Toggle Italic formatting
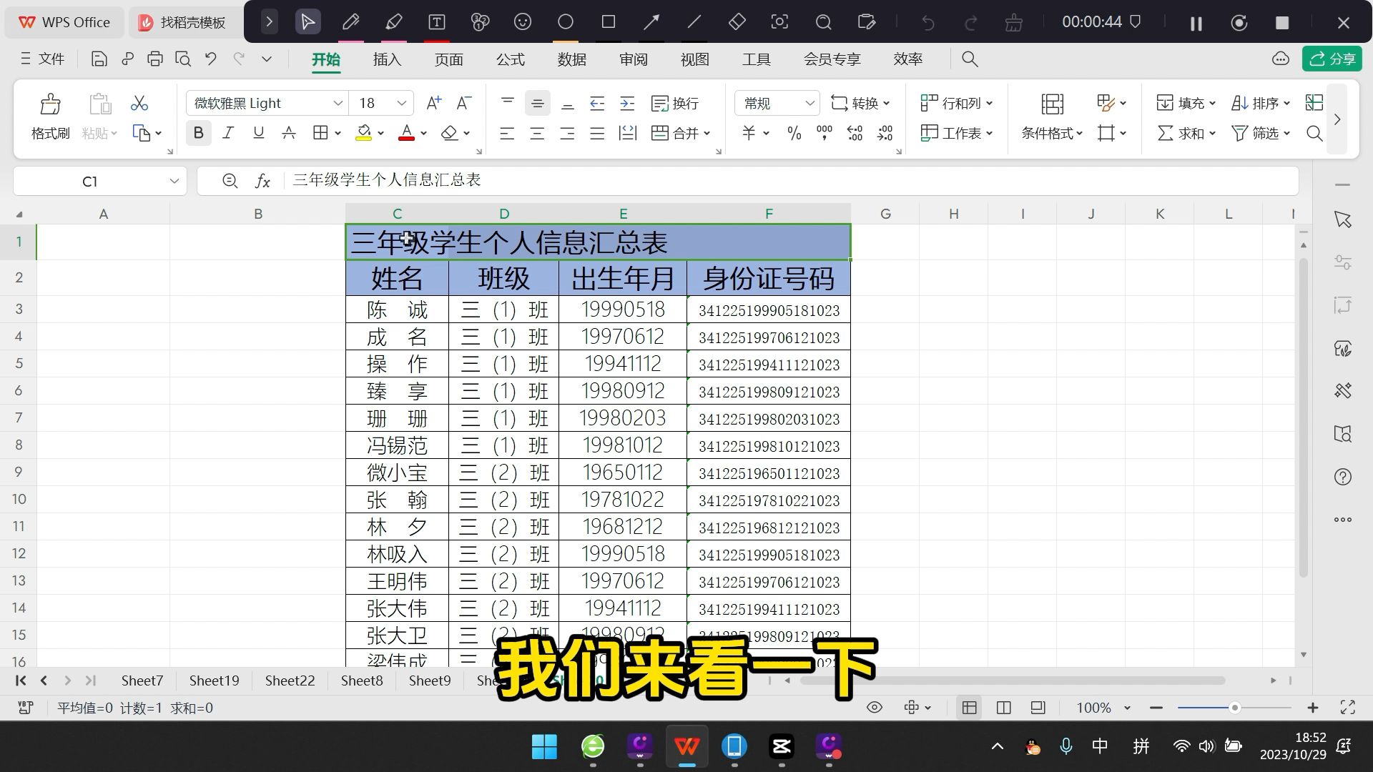Screen dimensions: 1373x772 click(x=228, y=133)
